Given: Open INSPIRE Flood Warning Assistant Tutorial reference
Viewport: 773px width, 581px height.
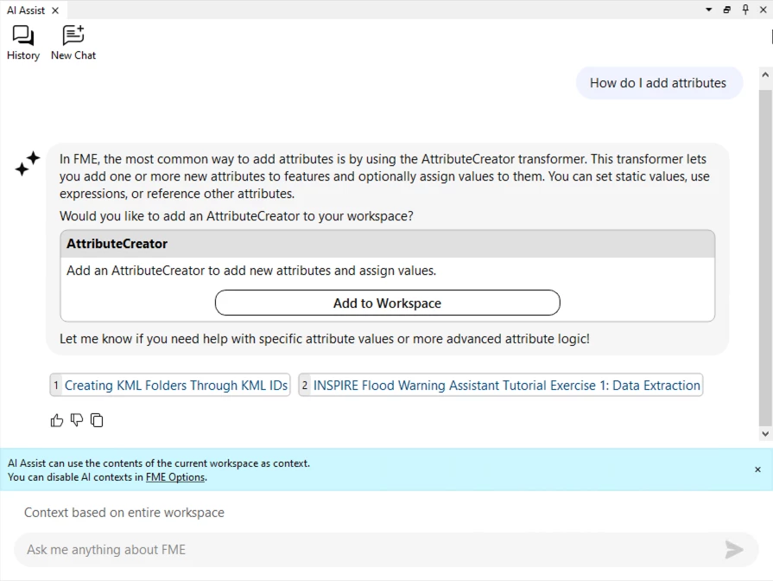Looking at the screenshot, I should (x=506, y=386).
